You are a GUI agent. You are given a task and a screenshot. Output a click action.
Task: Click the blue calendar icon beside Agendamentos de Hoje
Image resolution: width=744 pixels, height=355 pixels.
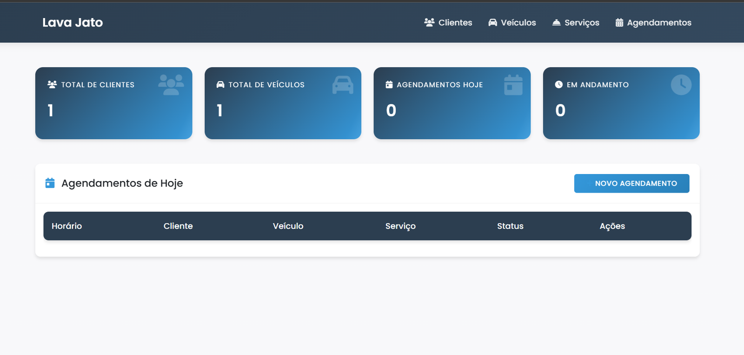point(50,183)
